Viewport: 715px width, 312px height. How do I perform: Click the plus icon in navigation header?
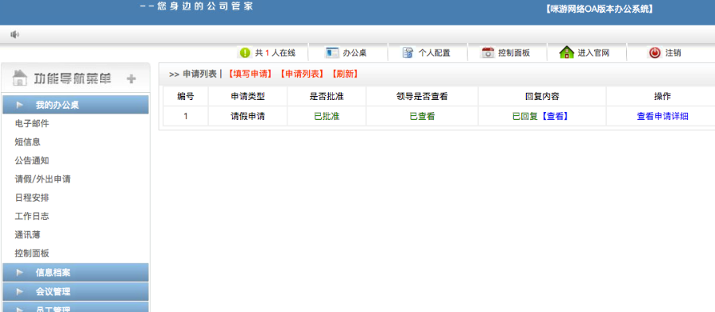pyautogui.click(x=131, y=79)
